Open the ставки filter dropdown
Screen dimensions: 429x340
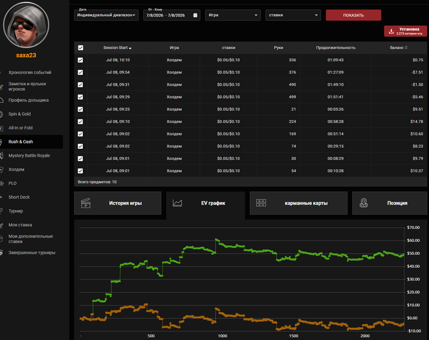(x=293, y=15)
